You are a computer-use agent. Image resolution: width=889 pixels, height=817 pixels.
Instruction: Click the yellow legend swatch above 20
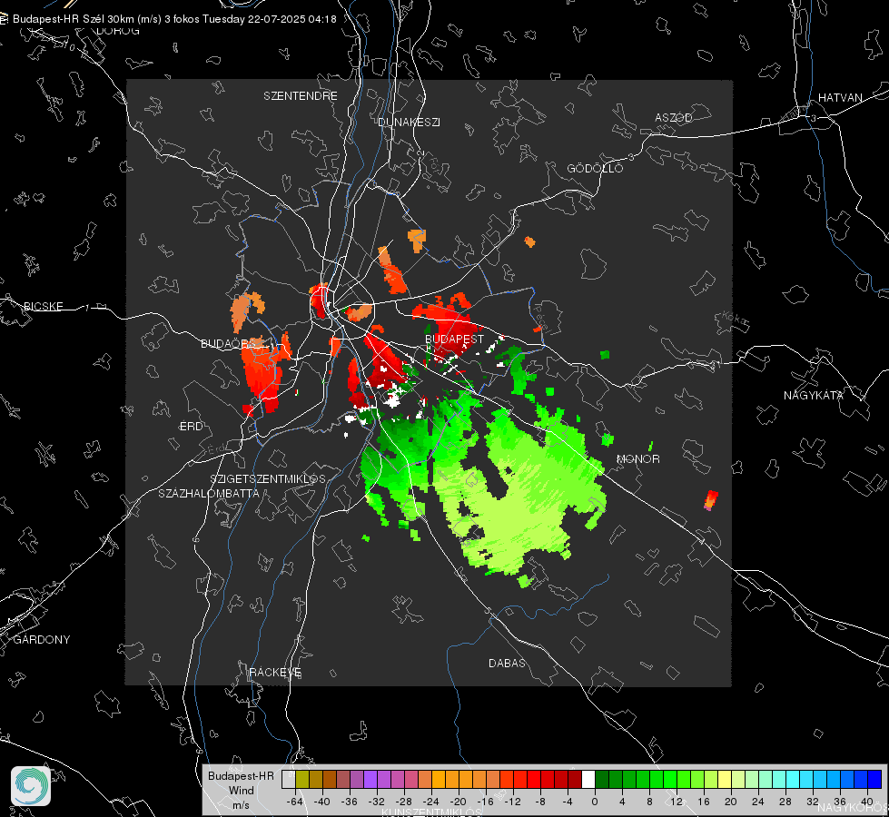click(x=725, y=779)
